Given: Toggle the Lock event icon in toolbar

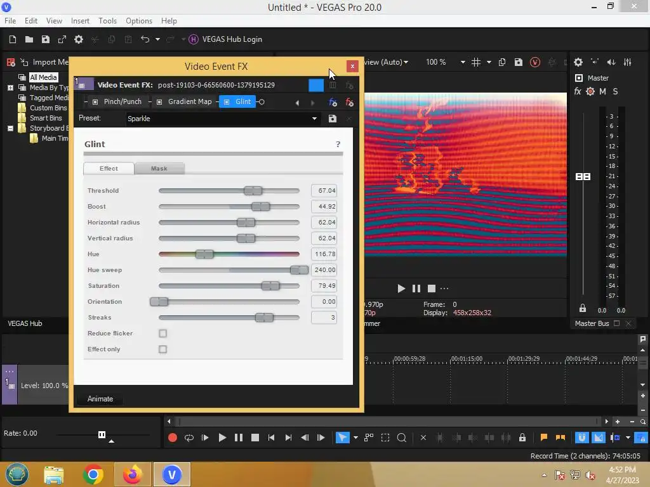Looking at the screenshot, I should pos(522,438).
